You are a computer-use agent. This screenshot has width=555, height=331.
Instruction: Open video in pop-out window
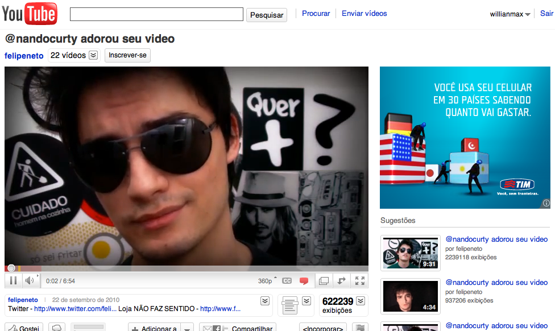pos(324,281)
